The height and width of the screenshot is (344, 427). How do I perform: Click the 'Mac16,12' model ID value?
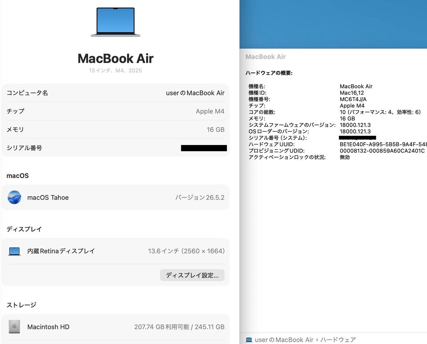[x=352, y=93]
